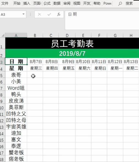Select the 奥菲斯 name cell

pyautogui.click(x=16, y=107)
